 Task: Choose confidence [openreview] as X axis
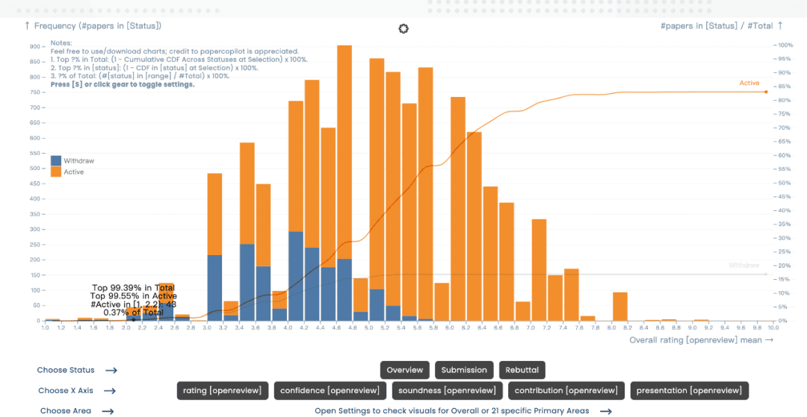(x=330, y=390)
